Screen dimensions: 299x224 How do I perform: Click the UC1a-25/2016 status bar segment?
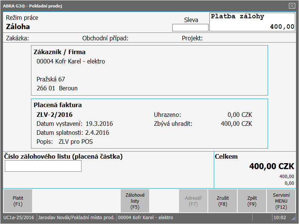pyautogui.click(x=19, y=217)
